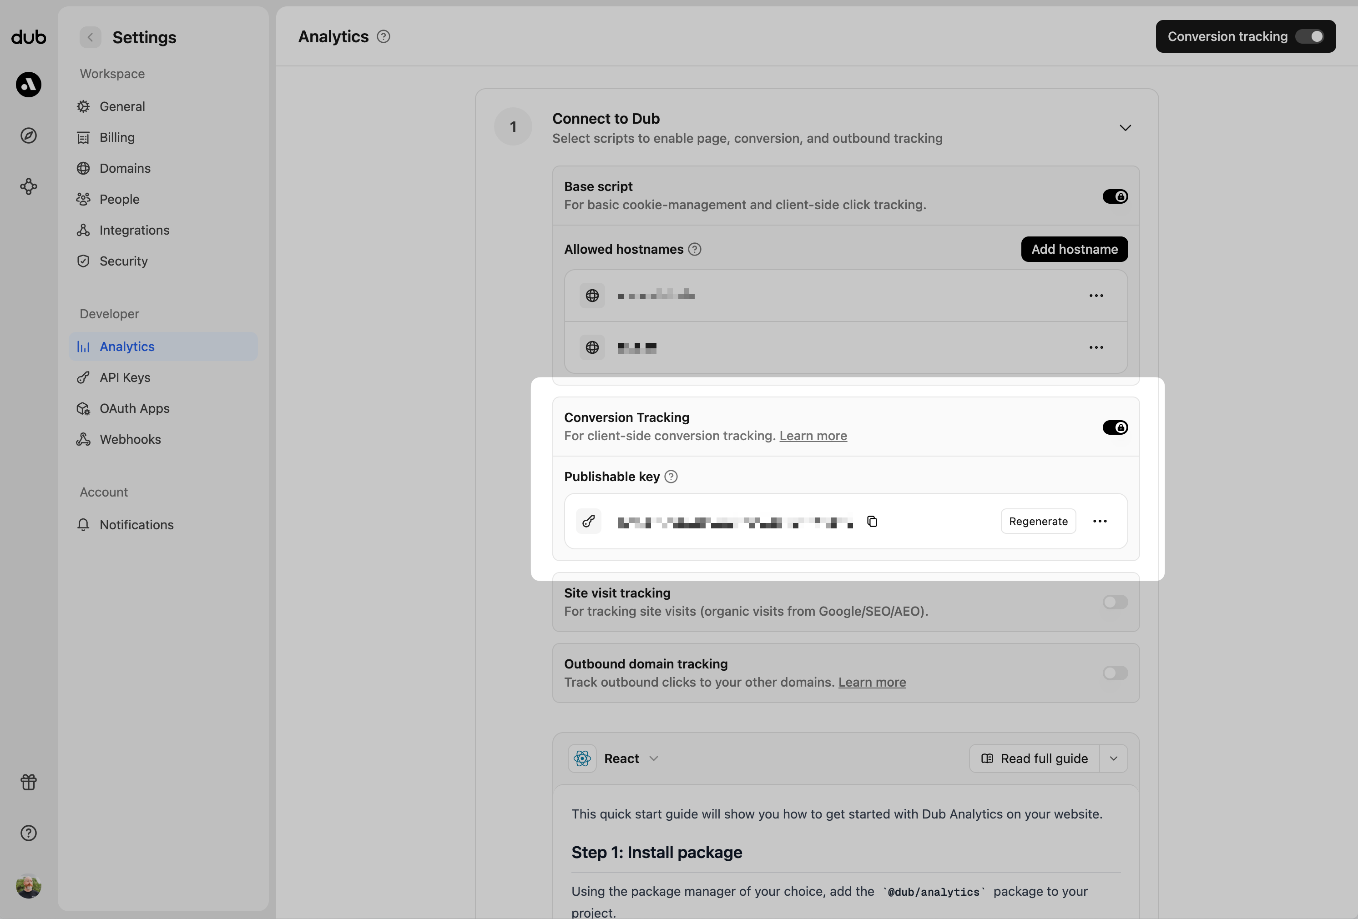Open Notifications under Account
The width and height of the screenshot is (1358, 919).
136,524
